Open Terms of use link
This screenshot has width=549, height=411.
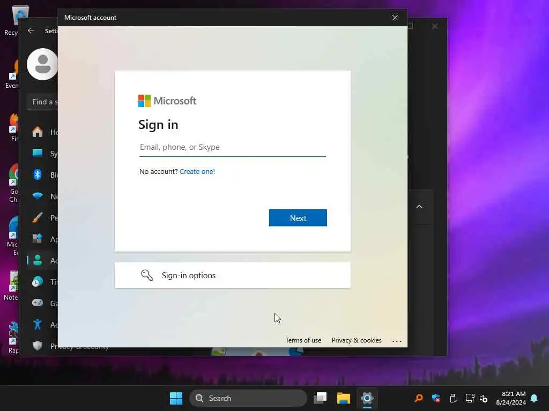tap(303, 340)
